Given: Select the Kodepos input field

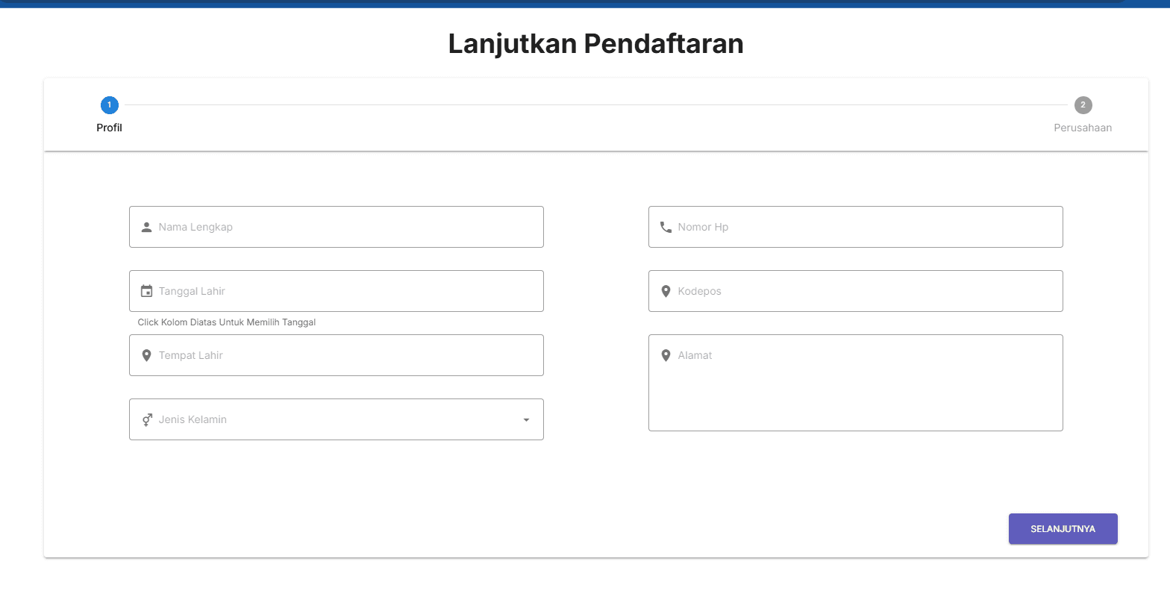Looking at the screenshot, I should coord(855,291).
